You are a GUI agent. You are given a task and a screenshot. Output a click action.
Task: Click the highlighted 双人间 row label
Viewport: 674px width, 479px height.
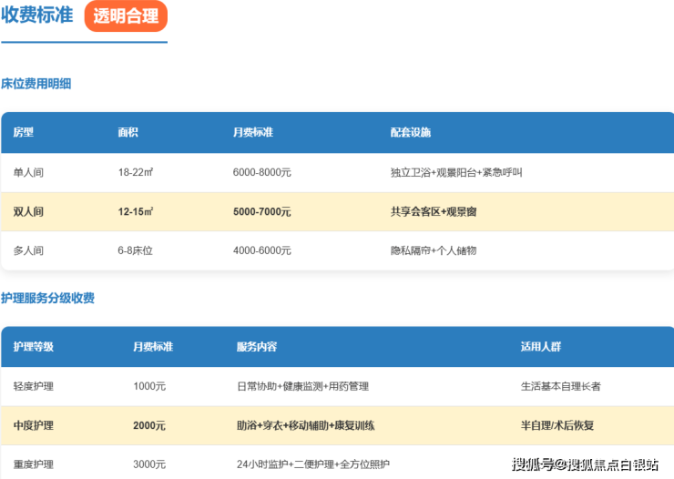coord(28,211)
